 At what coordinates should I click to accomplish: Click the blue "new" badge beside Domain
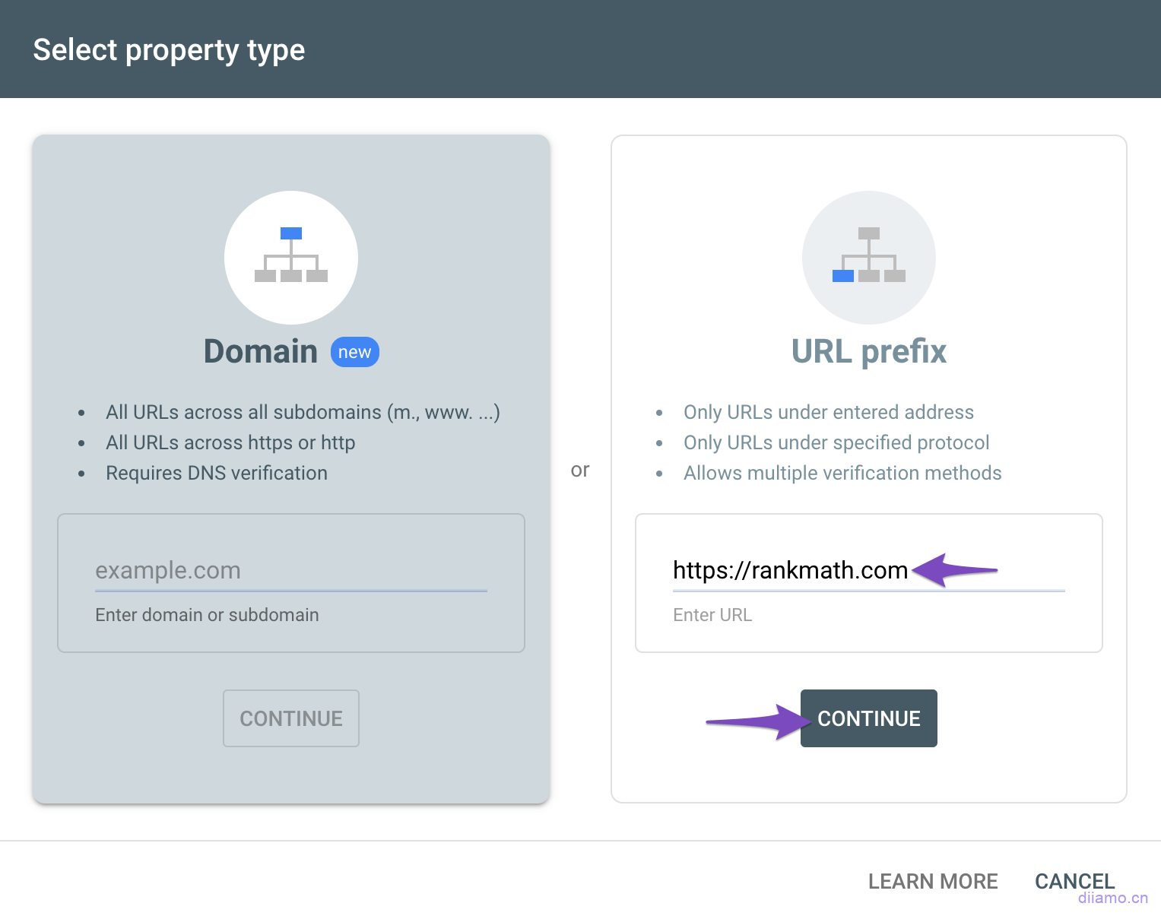[x=354, y=352]
